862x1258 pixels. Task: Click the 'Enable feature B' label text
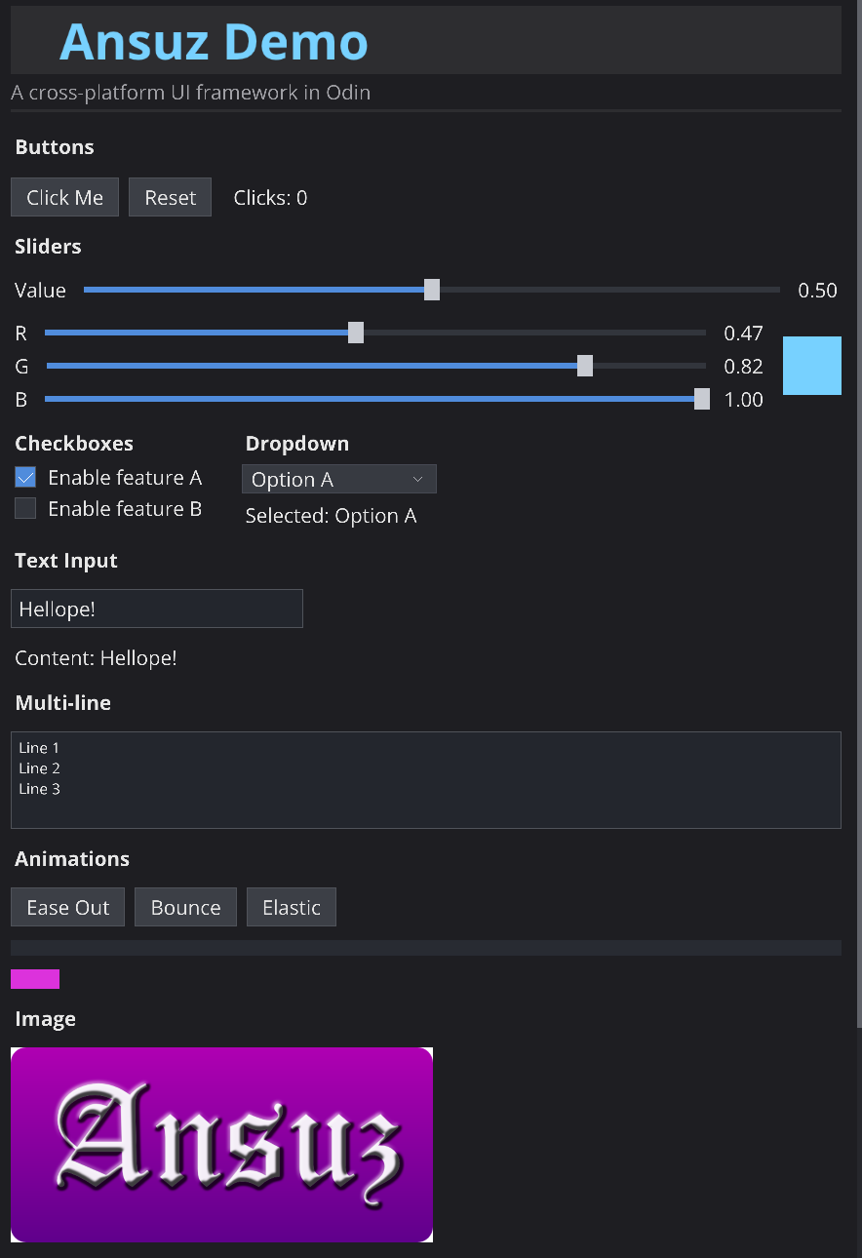click(x=125, y=508)
